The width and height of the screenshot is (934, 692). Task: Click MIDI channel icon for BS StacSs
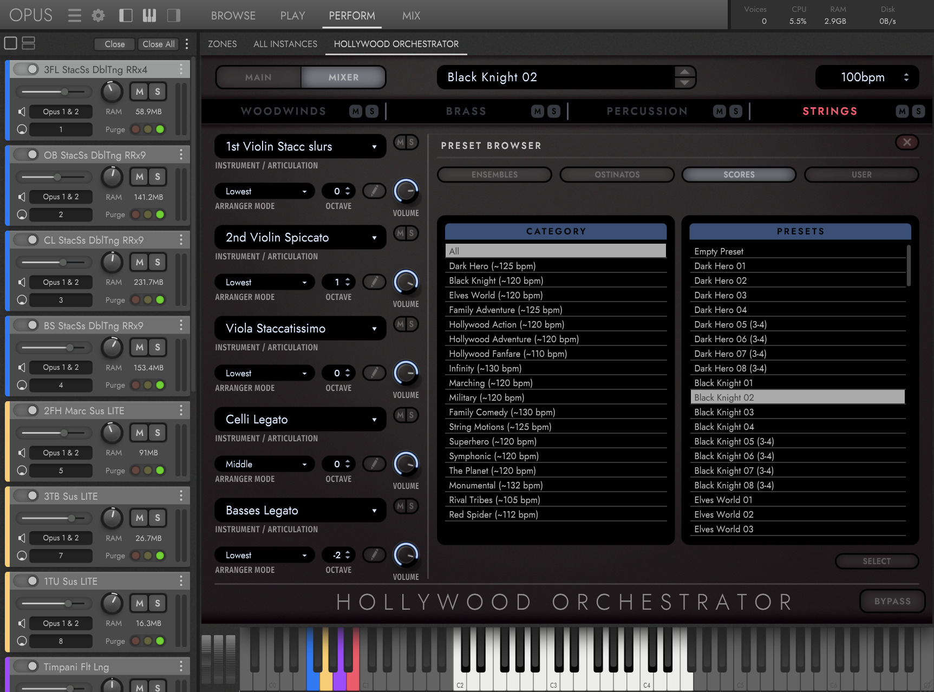pyautogui.click(x=22, y=385)
